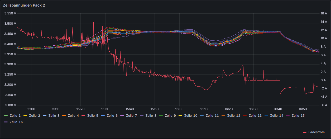Isolate Zelle_14 by clicking its legend name
The width and height of the screenshot is (331, 139).
pyautogui.click(x=277, y=115)
